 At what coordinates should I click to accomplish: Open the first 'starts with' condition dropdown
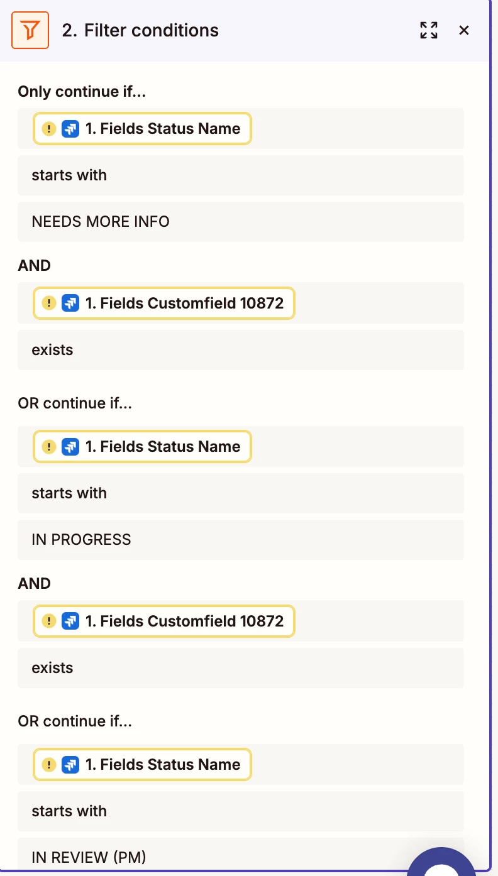pos(240,175)
